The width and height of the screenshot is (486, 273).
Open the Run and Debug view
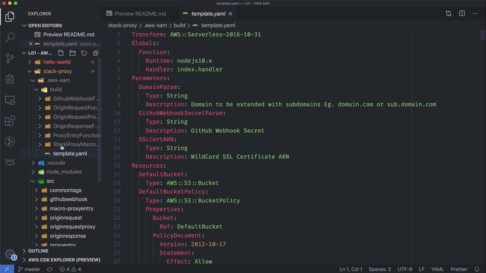tap(10, 79)
